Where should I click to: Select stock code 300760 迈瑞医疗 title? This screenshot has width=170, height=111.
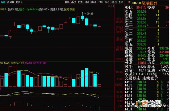(x=144, y=3)
